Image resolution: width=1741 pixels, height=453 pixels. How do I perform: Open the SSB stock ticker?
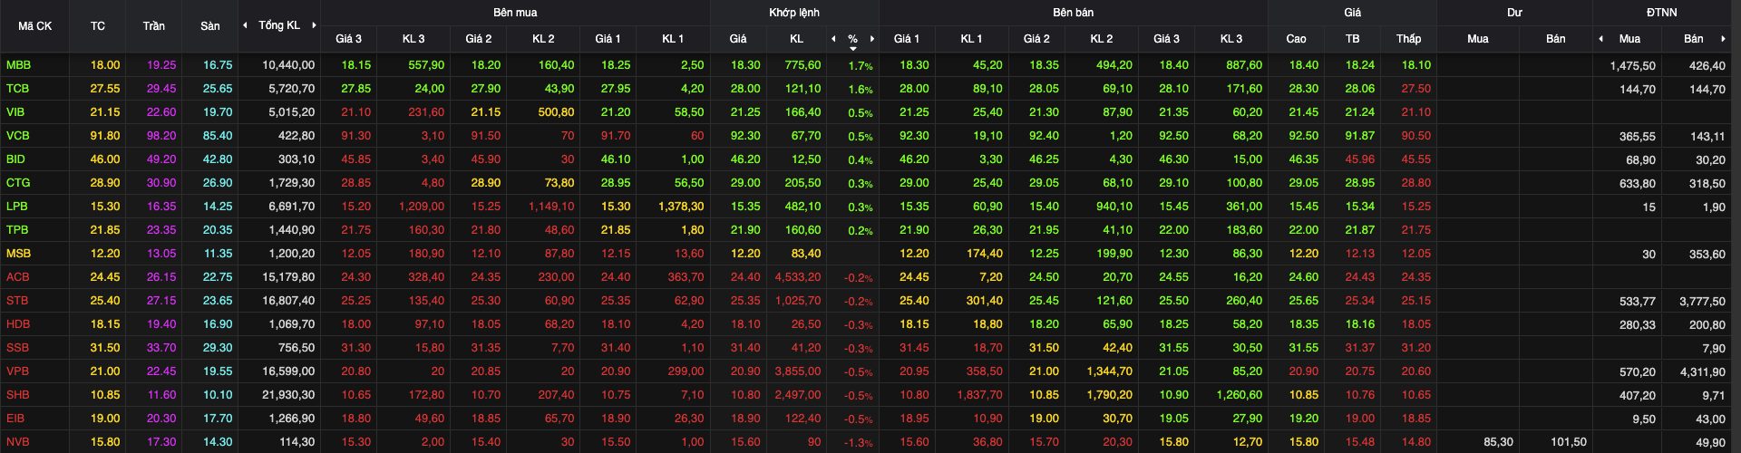click(17, 348)
